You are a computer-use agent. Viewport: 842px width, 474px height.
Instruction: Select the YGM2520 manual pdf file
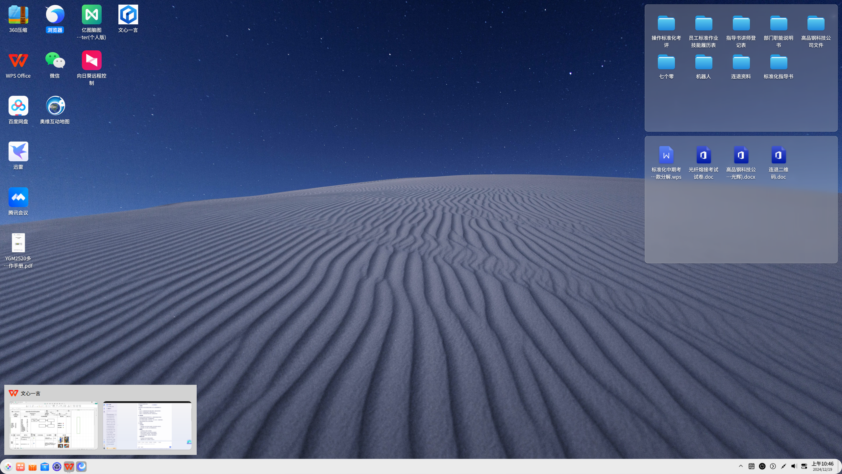coord(18,251)
